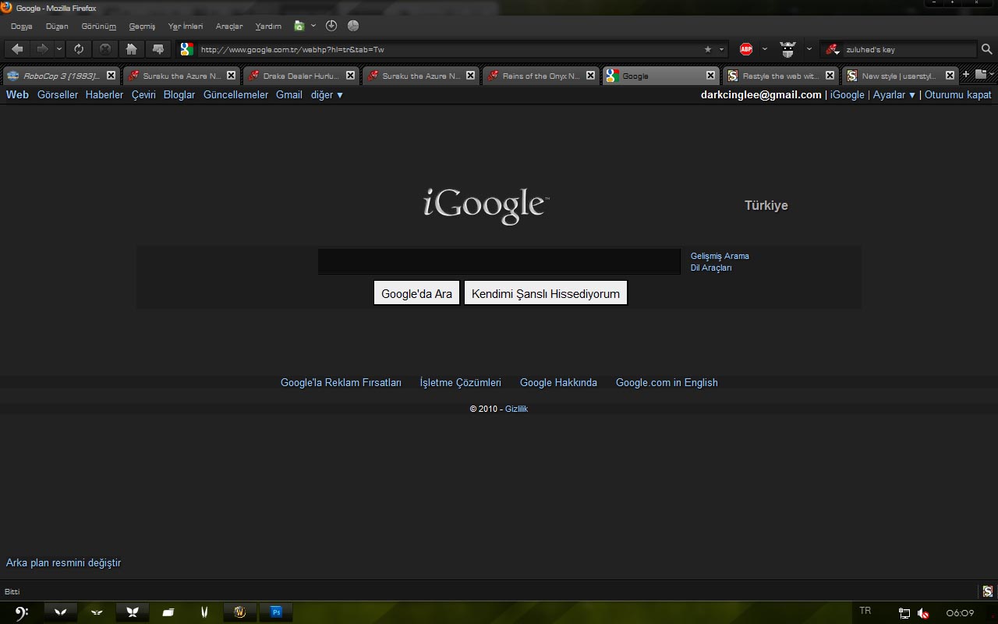Viewport: 998px width, 624px height.
Task: Open the Araçlar menu
Action: click(x=229, y=26)
